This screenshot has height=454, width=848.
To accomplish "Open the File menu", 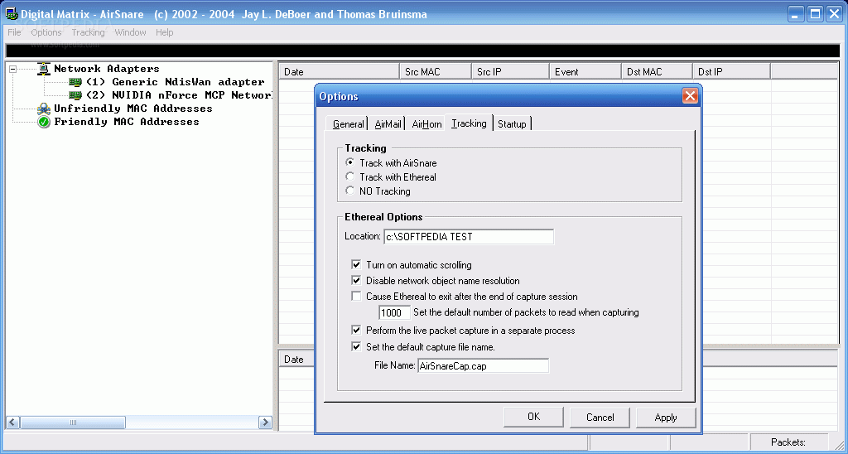I will (x=14, y=32).
